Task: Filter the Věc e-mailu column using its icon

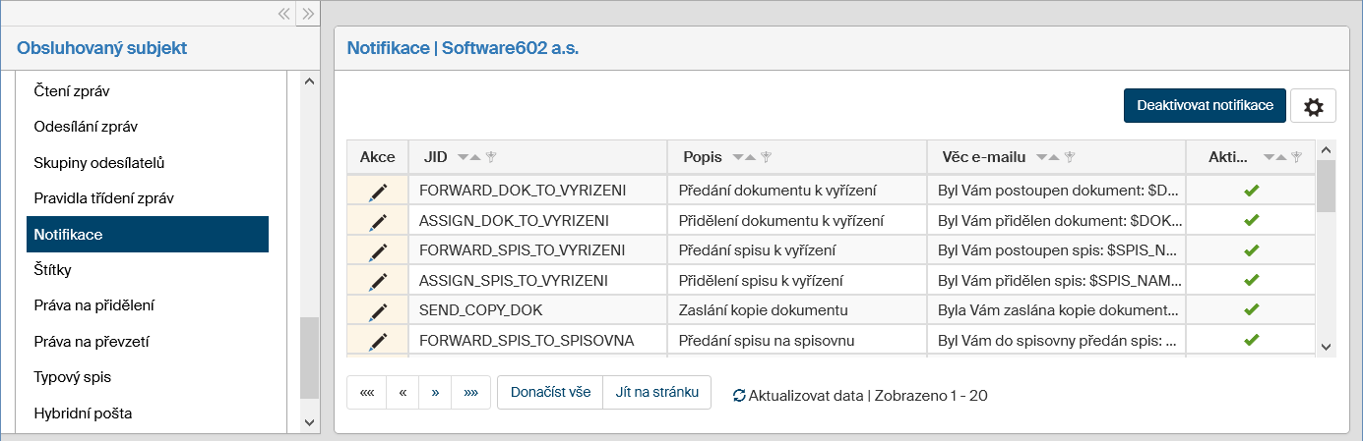Action: [1070, 157]
